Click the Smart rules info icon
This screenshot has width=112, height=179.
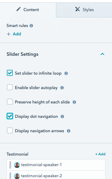click(x=31, y=26)
